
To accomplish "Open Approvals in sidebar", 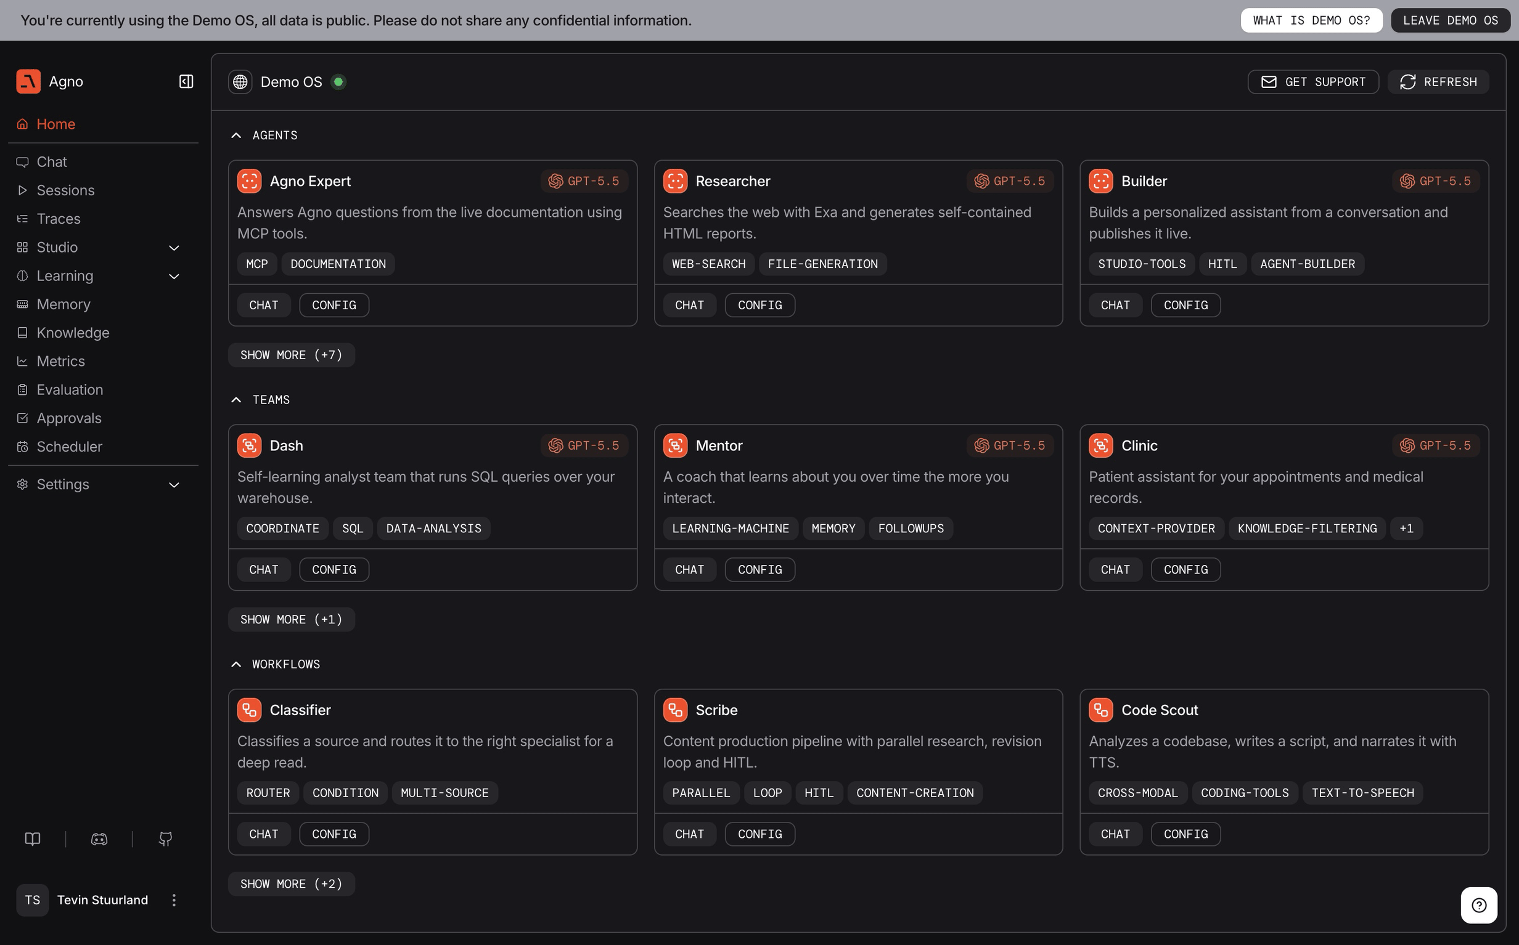I will point(103,418).
